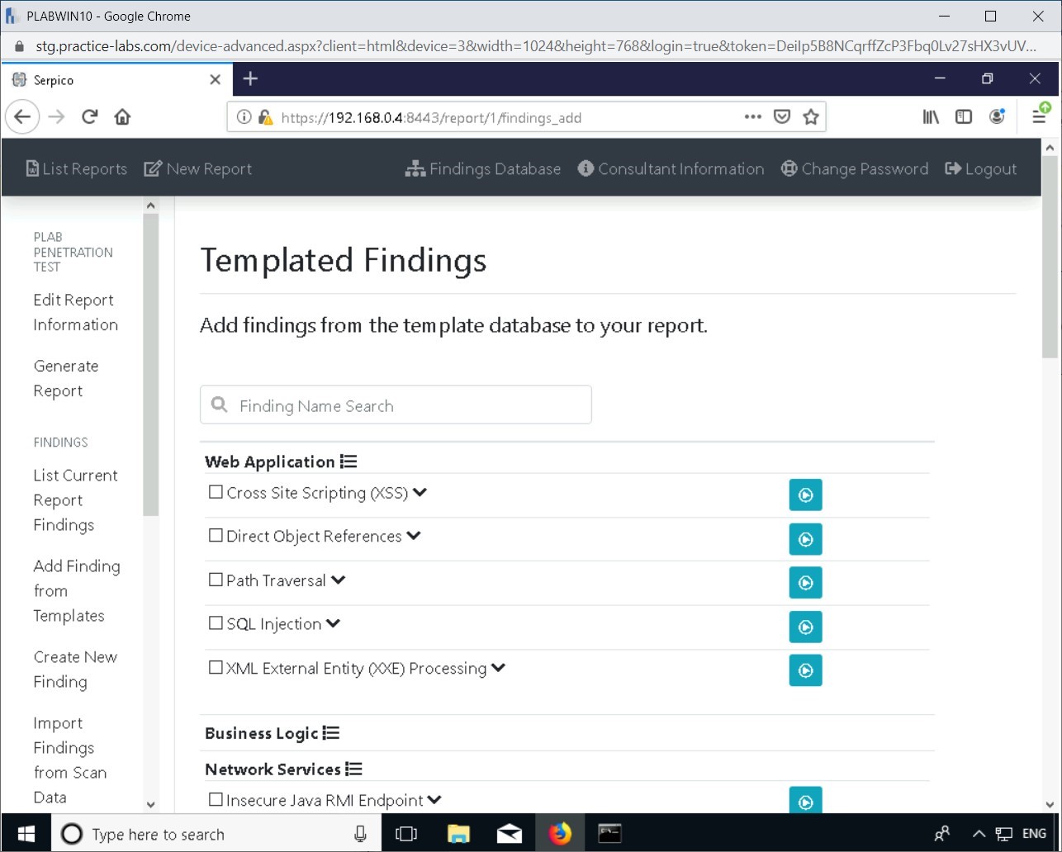1062x852 pixels.
Task: Check the Cross Site Scripting (XSS) checkbox
Action: click(x=216, y=492)
